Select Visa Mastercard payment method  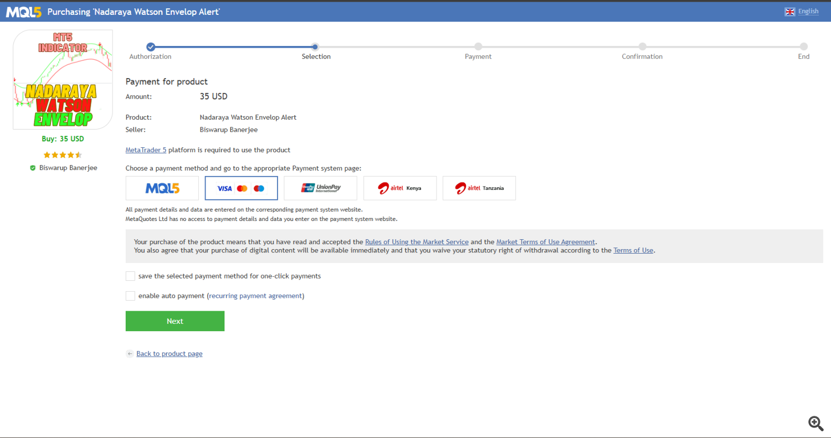click(242, 188)
